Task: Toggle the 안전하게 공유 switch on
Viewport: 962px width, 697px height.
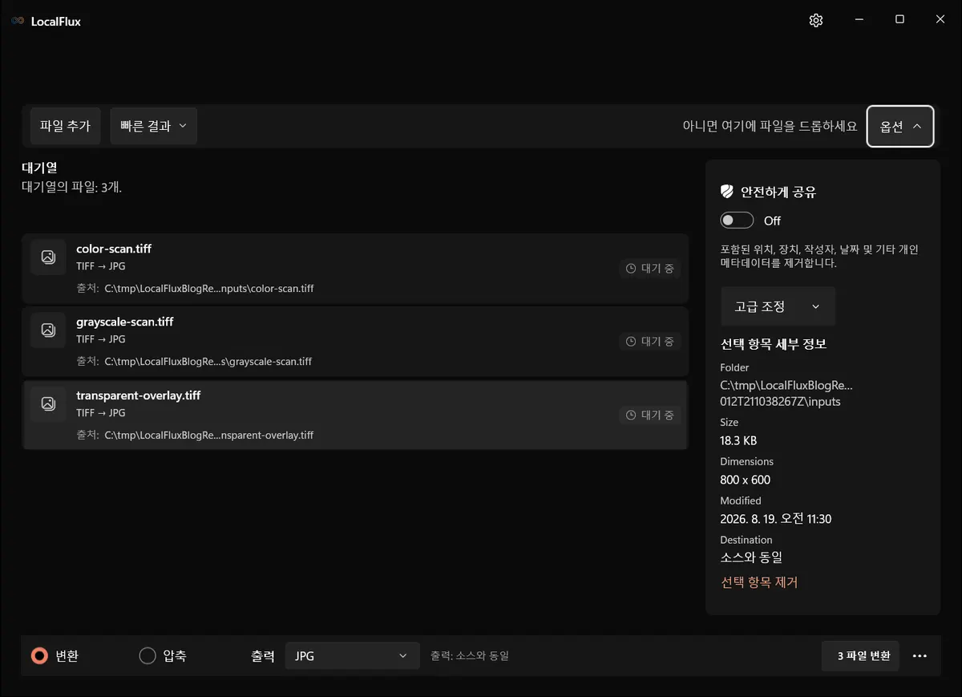Action: pyautogui.click(x=738, y=221)
